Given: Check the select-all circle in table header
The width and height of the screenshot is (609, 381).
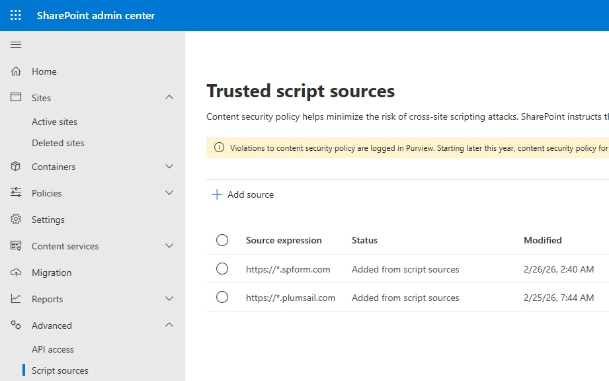Looking at the screenshot, I should pos(222,240).
